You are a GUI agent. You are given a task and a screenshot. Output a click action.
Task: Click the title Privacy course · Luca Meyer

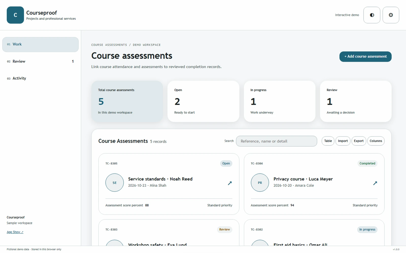pyautogui.click(x=303, y=179)
